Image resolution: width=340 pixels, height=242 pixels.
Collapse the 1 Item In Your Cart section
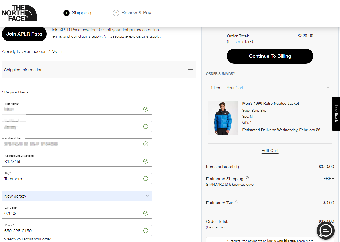(328, 88)
